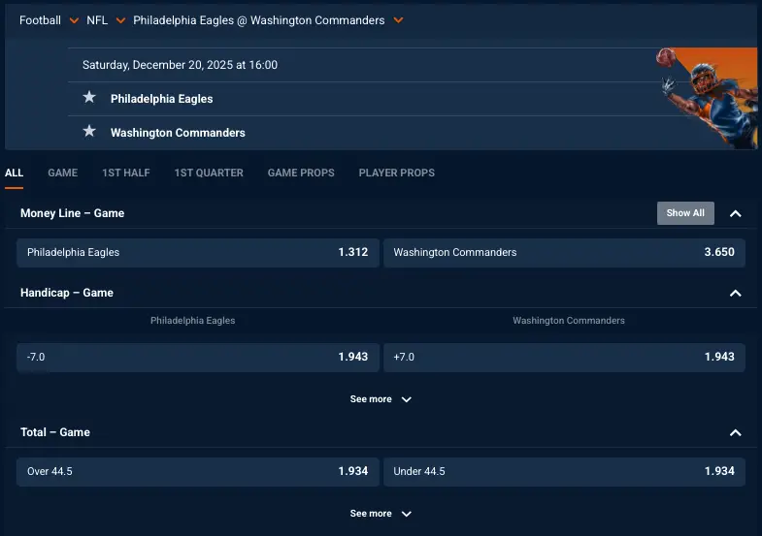The width and height of the screenshot is (762, 536).
Task: Select Over 44.5 total odds
Action: (198, 471)
